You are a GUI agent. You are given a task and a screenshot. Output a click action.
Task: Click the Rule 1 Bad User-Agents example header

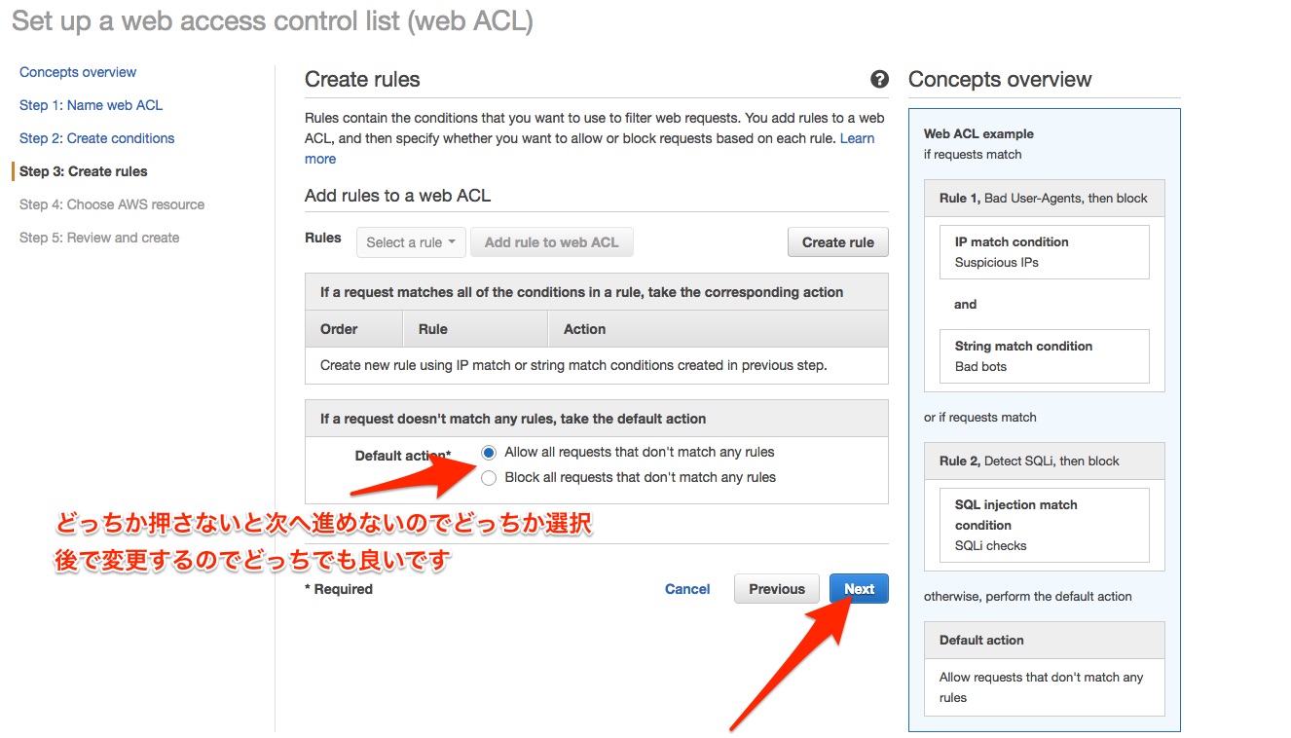pos(1044,198)
